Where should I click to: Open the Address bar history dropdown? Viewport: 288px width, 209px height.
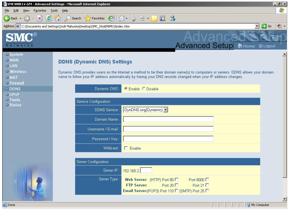257,26
